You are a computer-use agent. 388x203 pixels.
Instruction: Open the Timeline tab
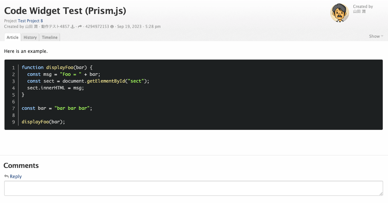pyautogui.click(x=49, y=37)
